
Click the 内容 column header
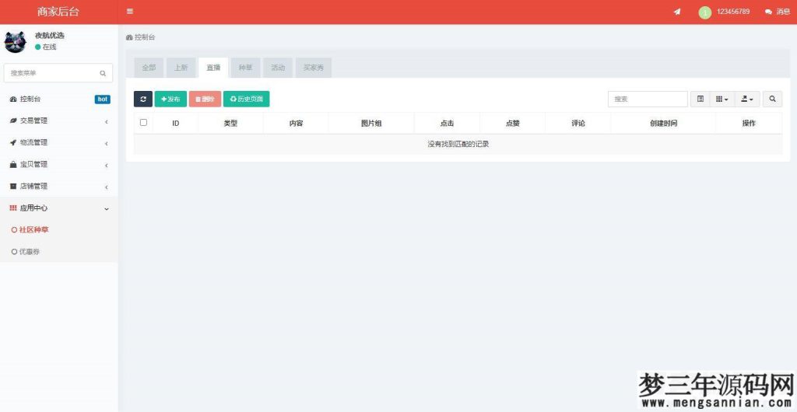(296, 124)
